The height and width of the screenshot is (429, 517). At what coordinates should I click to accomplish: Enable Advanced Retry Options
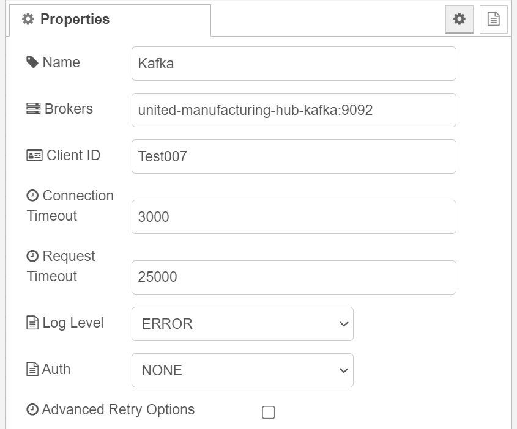click(x=267, y=413)
